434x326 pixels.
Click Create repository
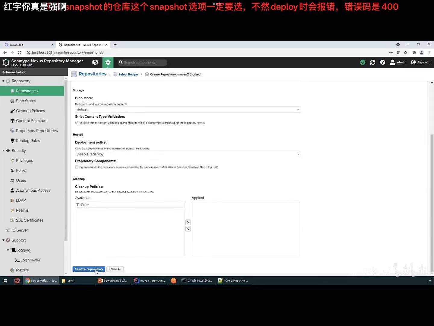[89, 269]
